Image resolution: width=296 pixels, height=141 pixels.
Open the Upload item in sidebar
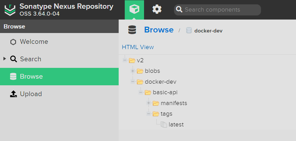pyautogui.click(x=59, y=94)
